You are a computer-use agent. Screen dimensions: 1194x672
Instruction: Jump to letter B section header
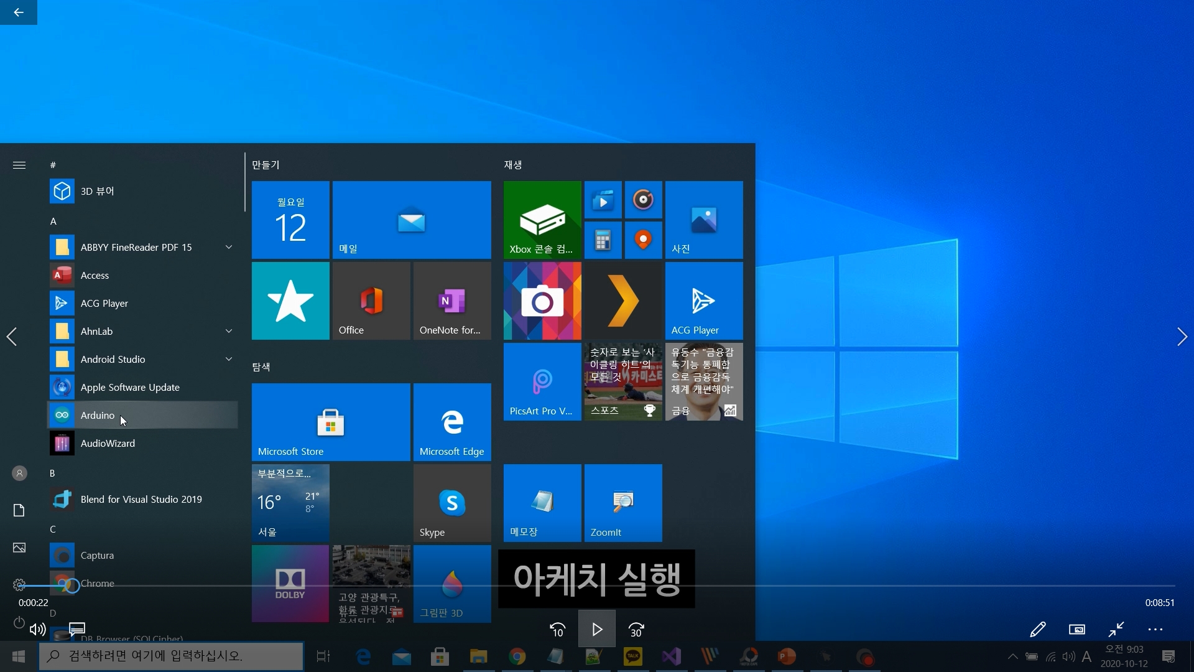52,473
